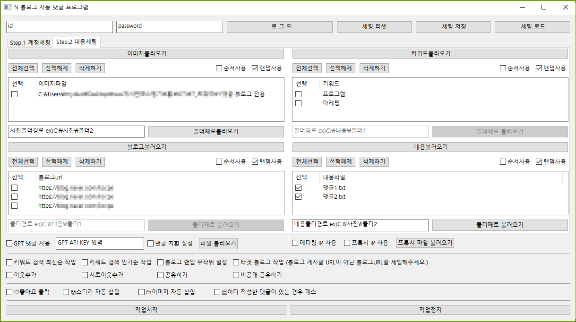Focus the id input field

60,27
